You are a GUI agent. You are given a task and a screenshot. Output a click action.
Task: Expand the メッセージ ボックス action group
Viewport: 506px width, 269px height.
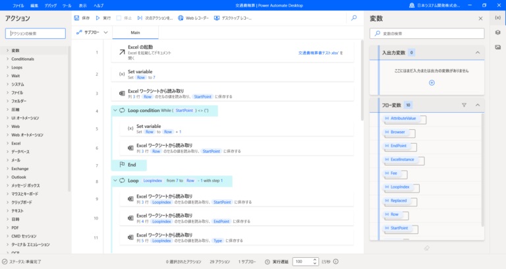(8, 185)
